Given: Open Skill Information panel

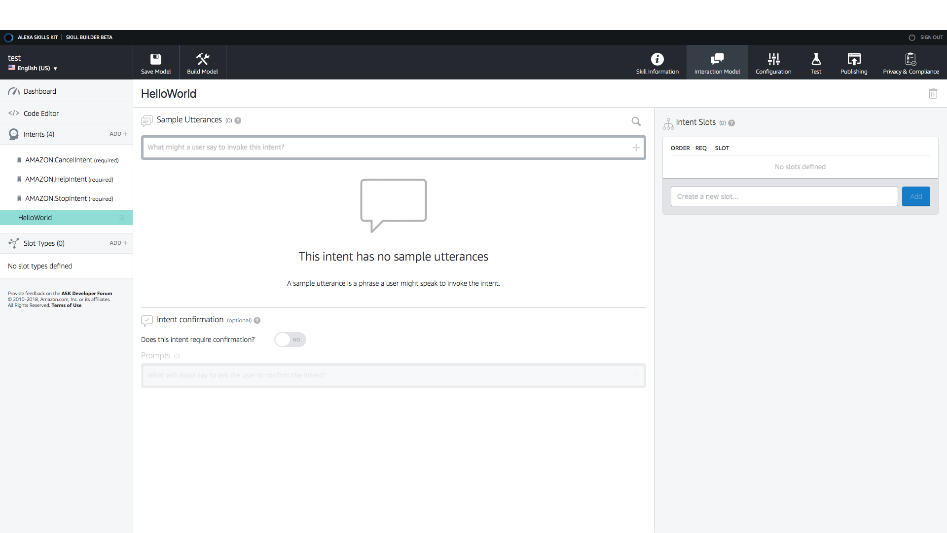Looking at the screenshot, I should click(657, 63).
